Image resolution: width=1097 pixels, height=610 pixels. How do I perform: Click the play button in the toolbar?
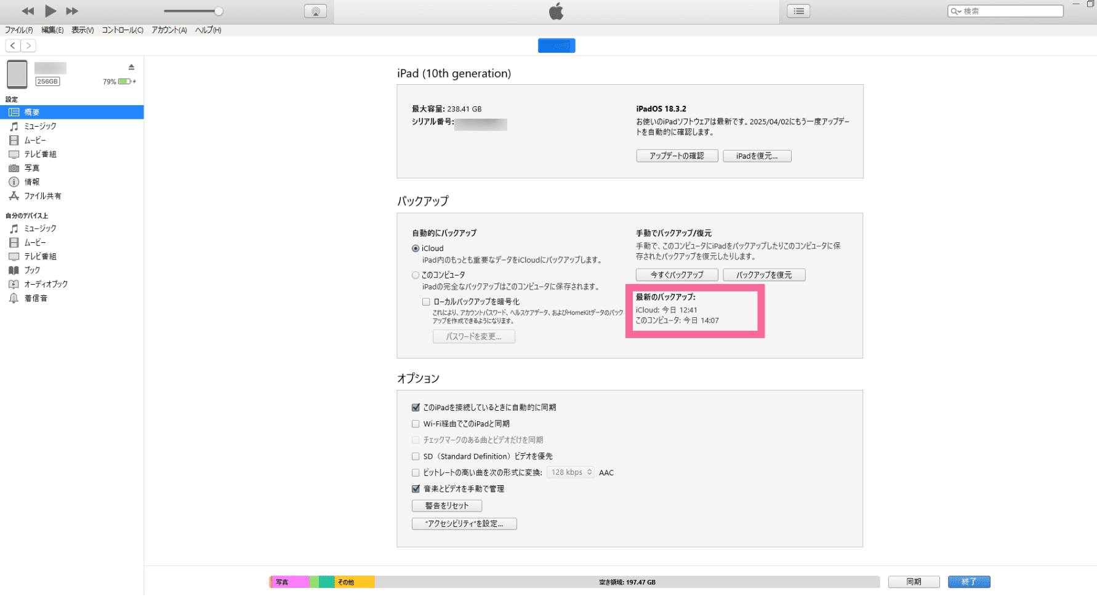50,11
